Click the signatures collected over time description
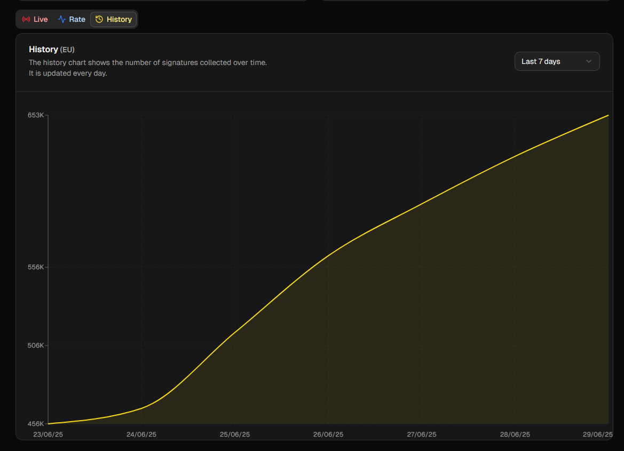Image resolution: width=624 pixels, height=451 pixels. coord(148,62)
